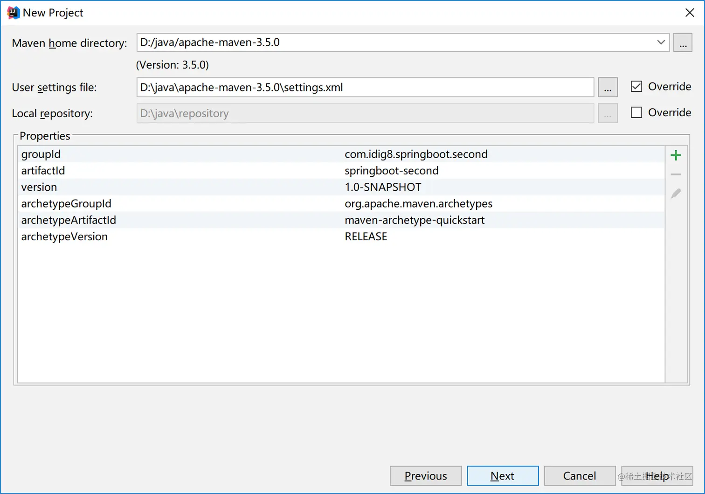Expand the Maven home directory dropdown
The image size is (705, 494).
click(x=661, y=42)
